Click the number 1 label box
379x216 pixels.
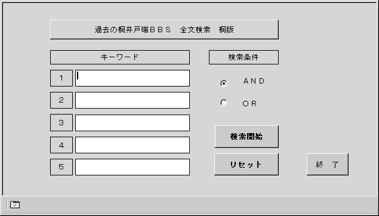(61, 78)
